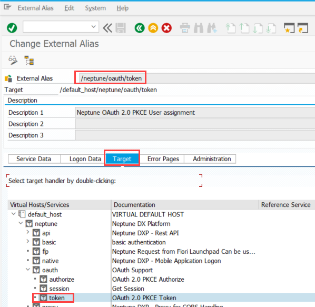Collapse the oauth tree node
Image resolution: width=315 pixels, height=307 pixels.
28,270
